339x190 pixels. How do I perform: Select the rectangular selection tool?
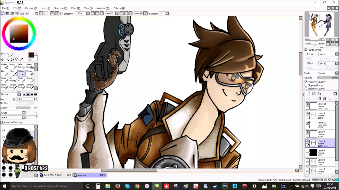pyautogui.click(x=3, y=55)
